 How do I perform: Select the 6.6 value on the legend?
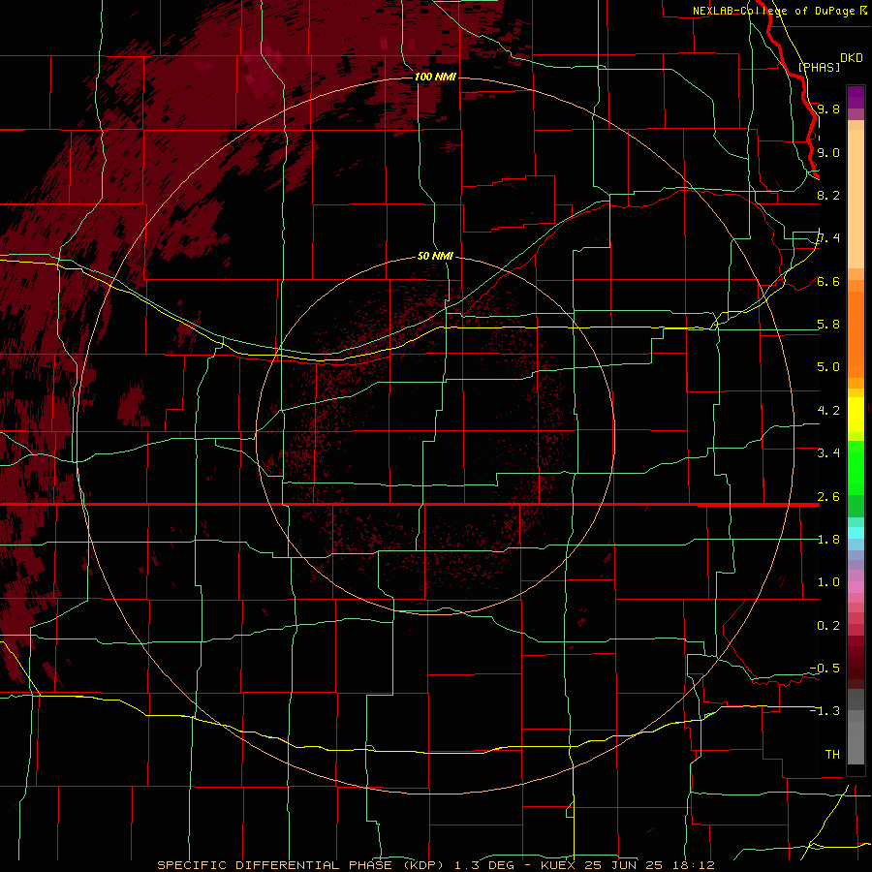[828, 281]
